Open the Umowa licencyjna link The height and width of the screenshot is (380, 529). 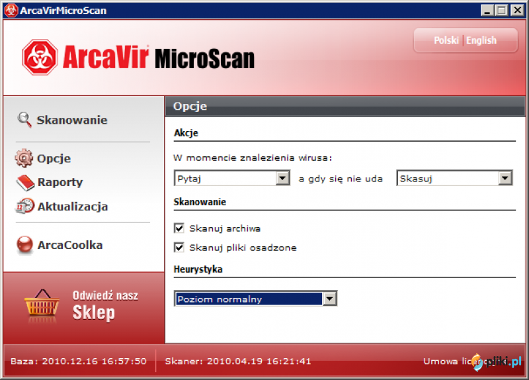466,361
